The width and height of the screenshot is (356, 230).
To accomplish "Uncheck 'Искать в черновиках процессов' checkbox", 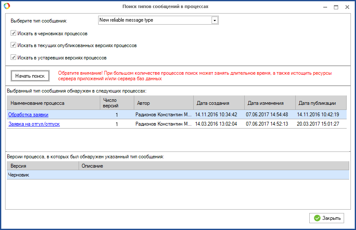I will point(14,33).
